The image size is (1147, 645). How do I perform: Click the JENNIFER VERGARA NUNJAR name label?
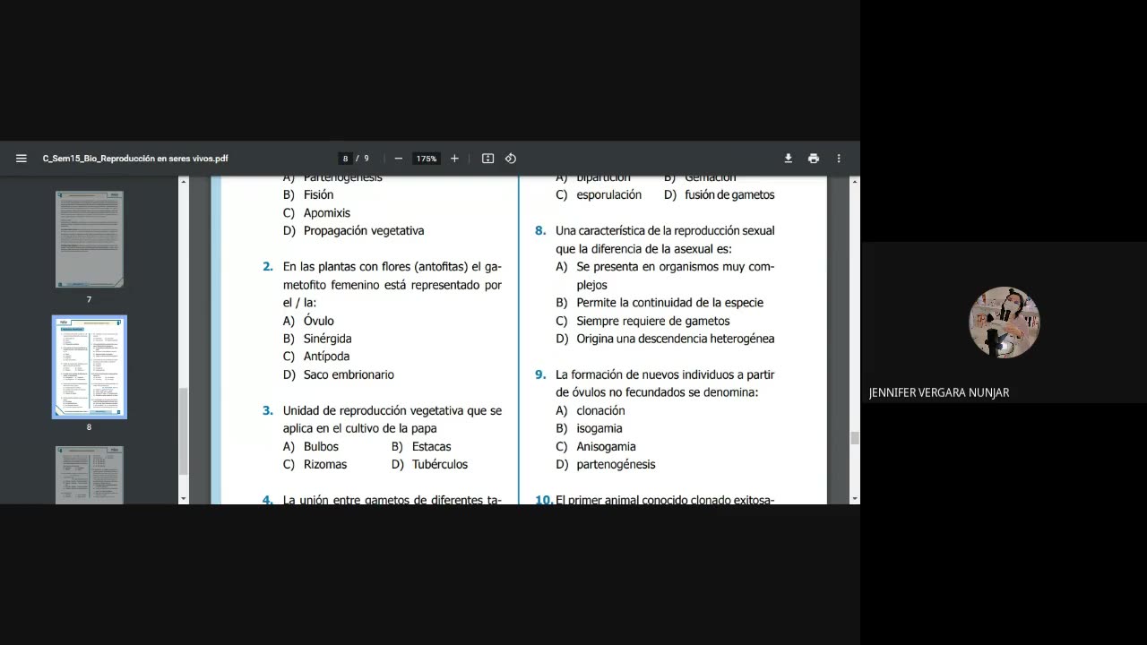(939, 392)
